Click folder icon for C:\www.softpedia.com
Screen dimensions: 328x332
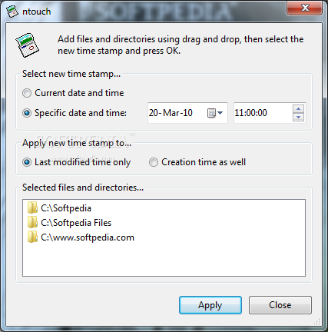(x=32, y=237)
